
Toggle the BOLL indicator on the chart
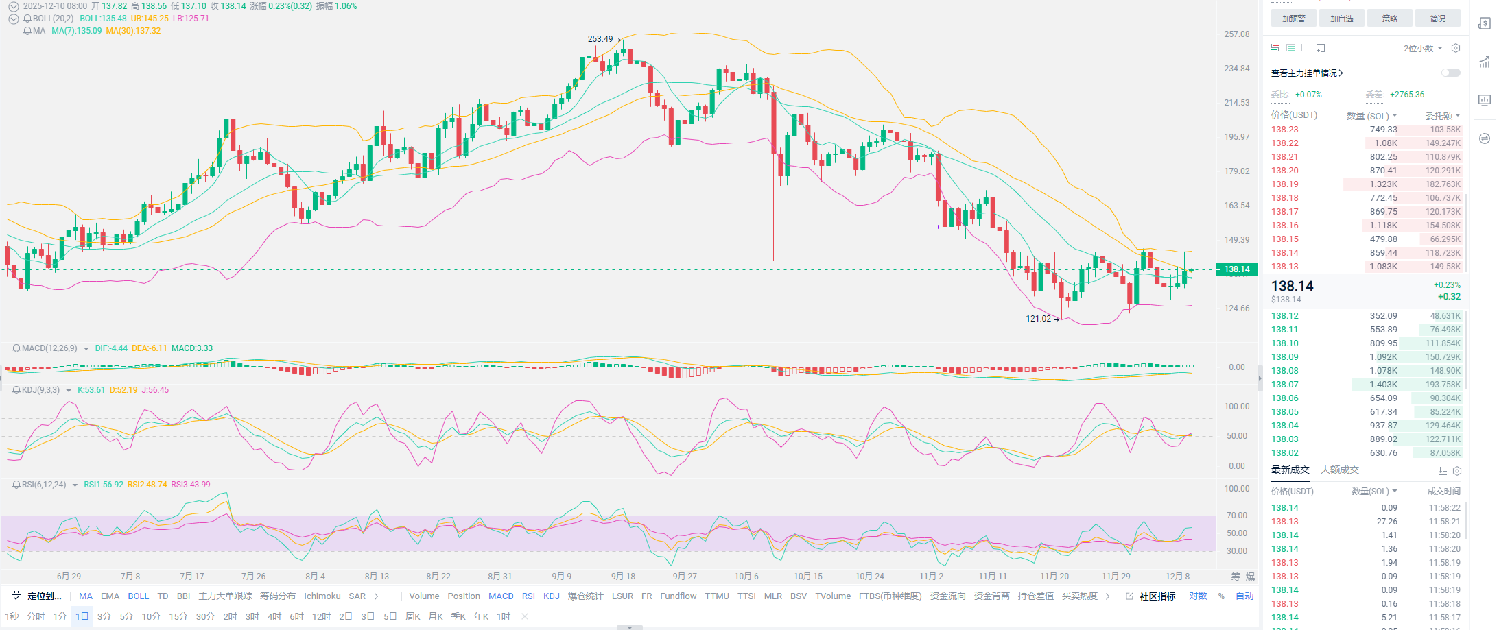point(138,596)
